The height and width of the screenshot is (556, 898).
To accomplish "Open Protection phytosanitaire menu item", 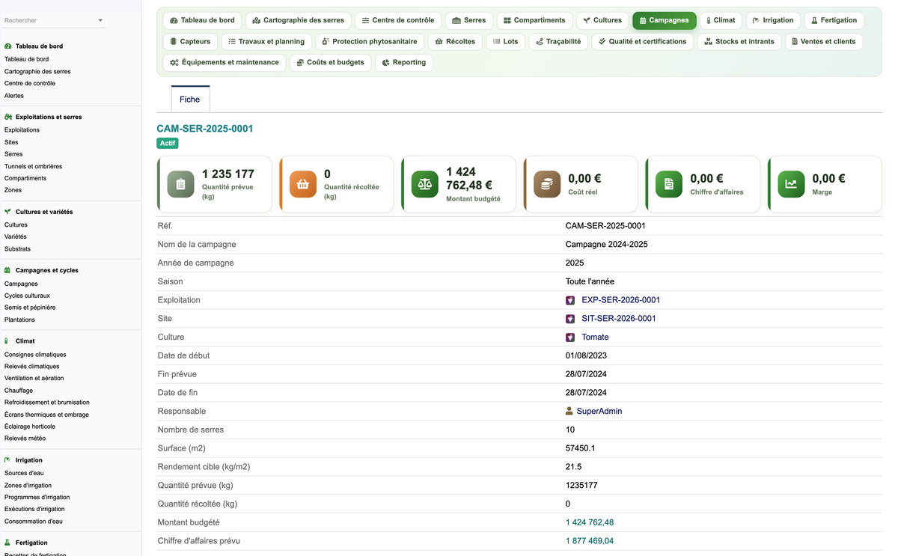I will pos(370,41).
